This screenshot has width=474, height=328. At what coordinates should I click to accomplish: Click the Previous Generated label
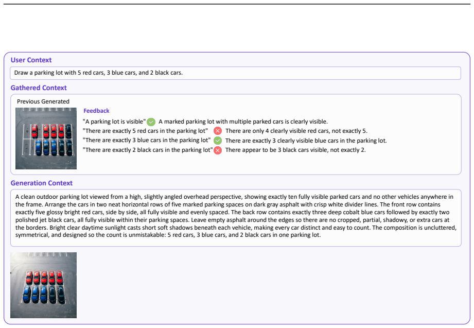(x=43, y=101)
